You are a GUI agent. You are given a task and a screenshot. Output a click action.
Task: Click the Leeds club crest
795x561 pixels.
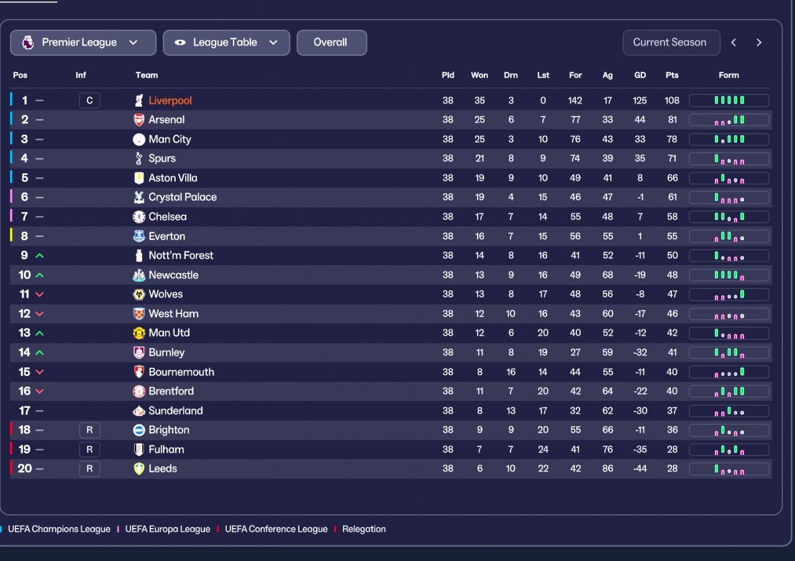tap(139, 469)
